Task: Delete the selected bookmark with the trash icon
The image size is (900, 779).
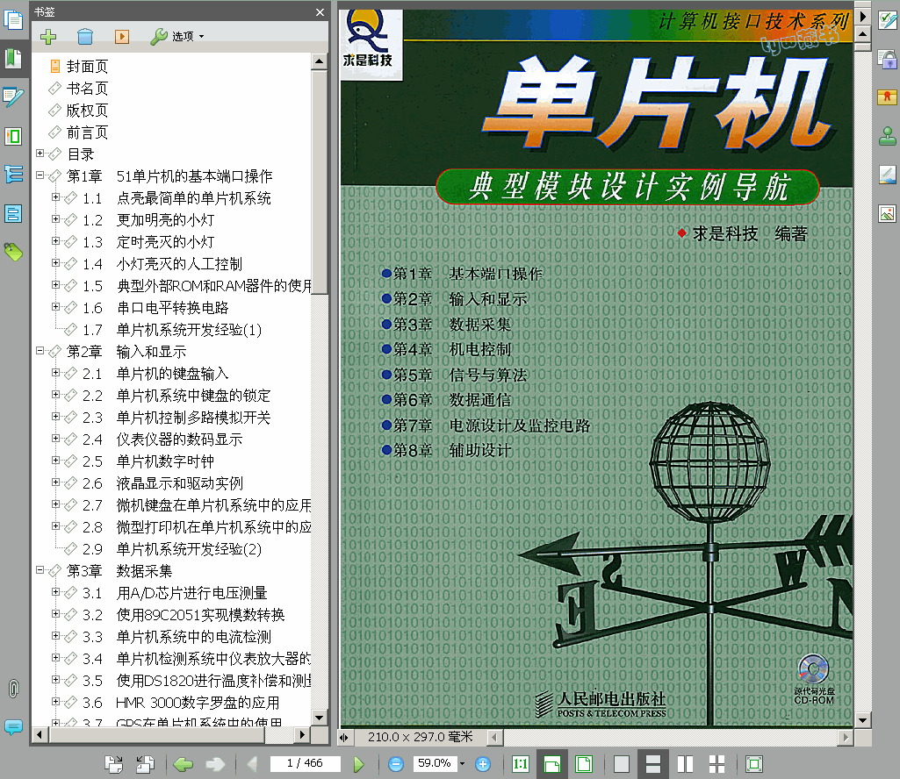Action: coord(85,36)
